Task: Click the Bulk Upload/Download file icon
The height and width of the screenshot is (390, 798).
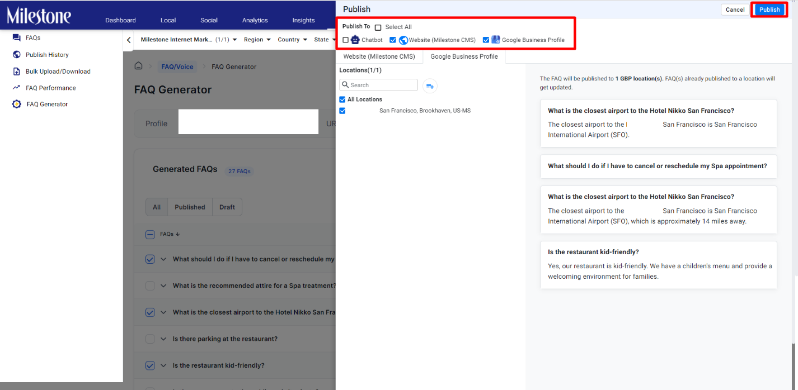Action: (16, 72)
